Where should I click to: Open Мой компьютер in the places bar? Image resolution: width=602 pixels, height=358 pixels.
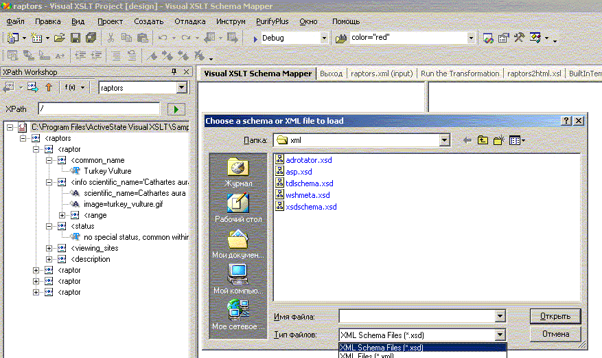(238, 279)
